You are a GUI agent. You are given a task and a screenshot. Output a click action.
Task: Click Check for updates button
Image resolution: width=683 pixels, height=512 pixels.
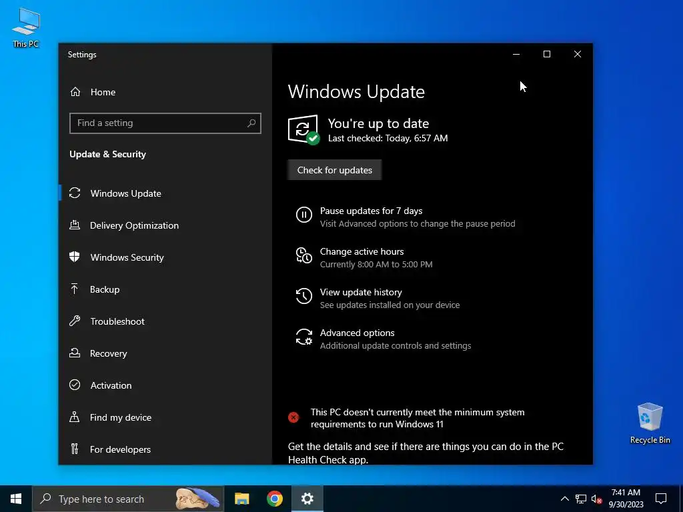tap(335, 170)
